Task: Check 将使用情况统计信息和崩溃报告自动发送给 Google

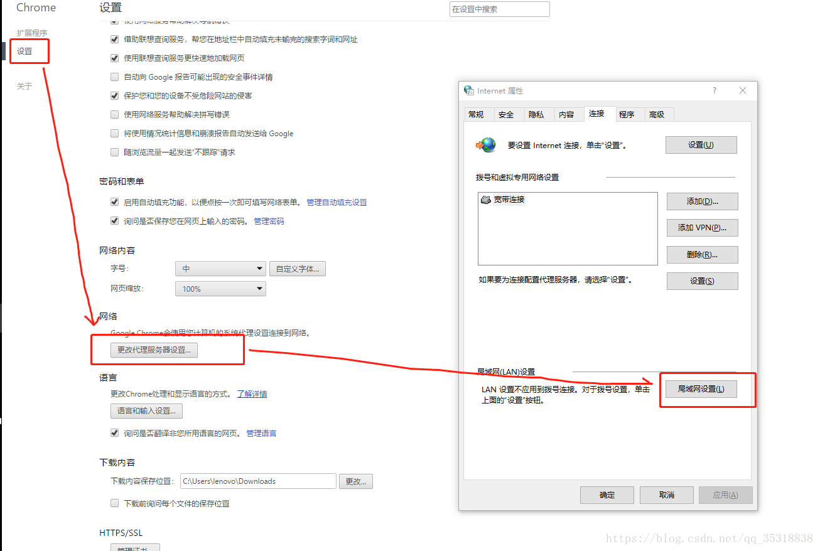Action: click(114, 133)
